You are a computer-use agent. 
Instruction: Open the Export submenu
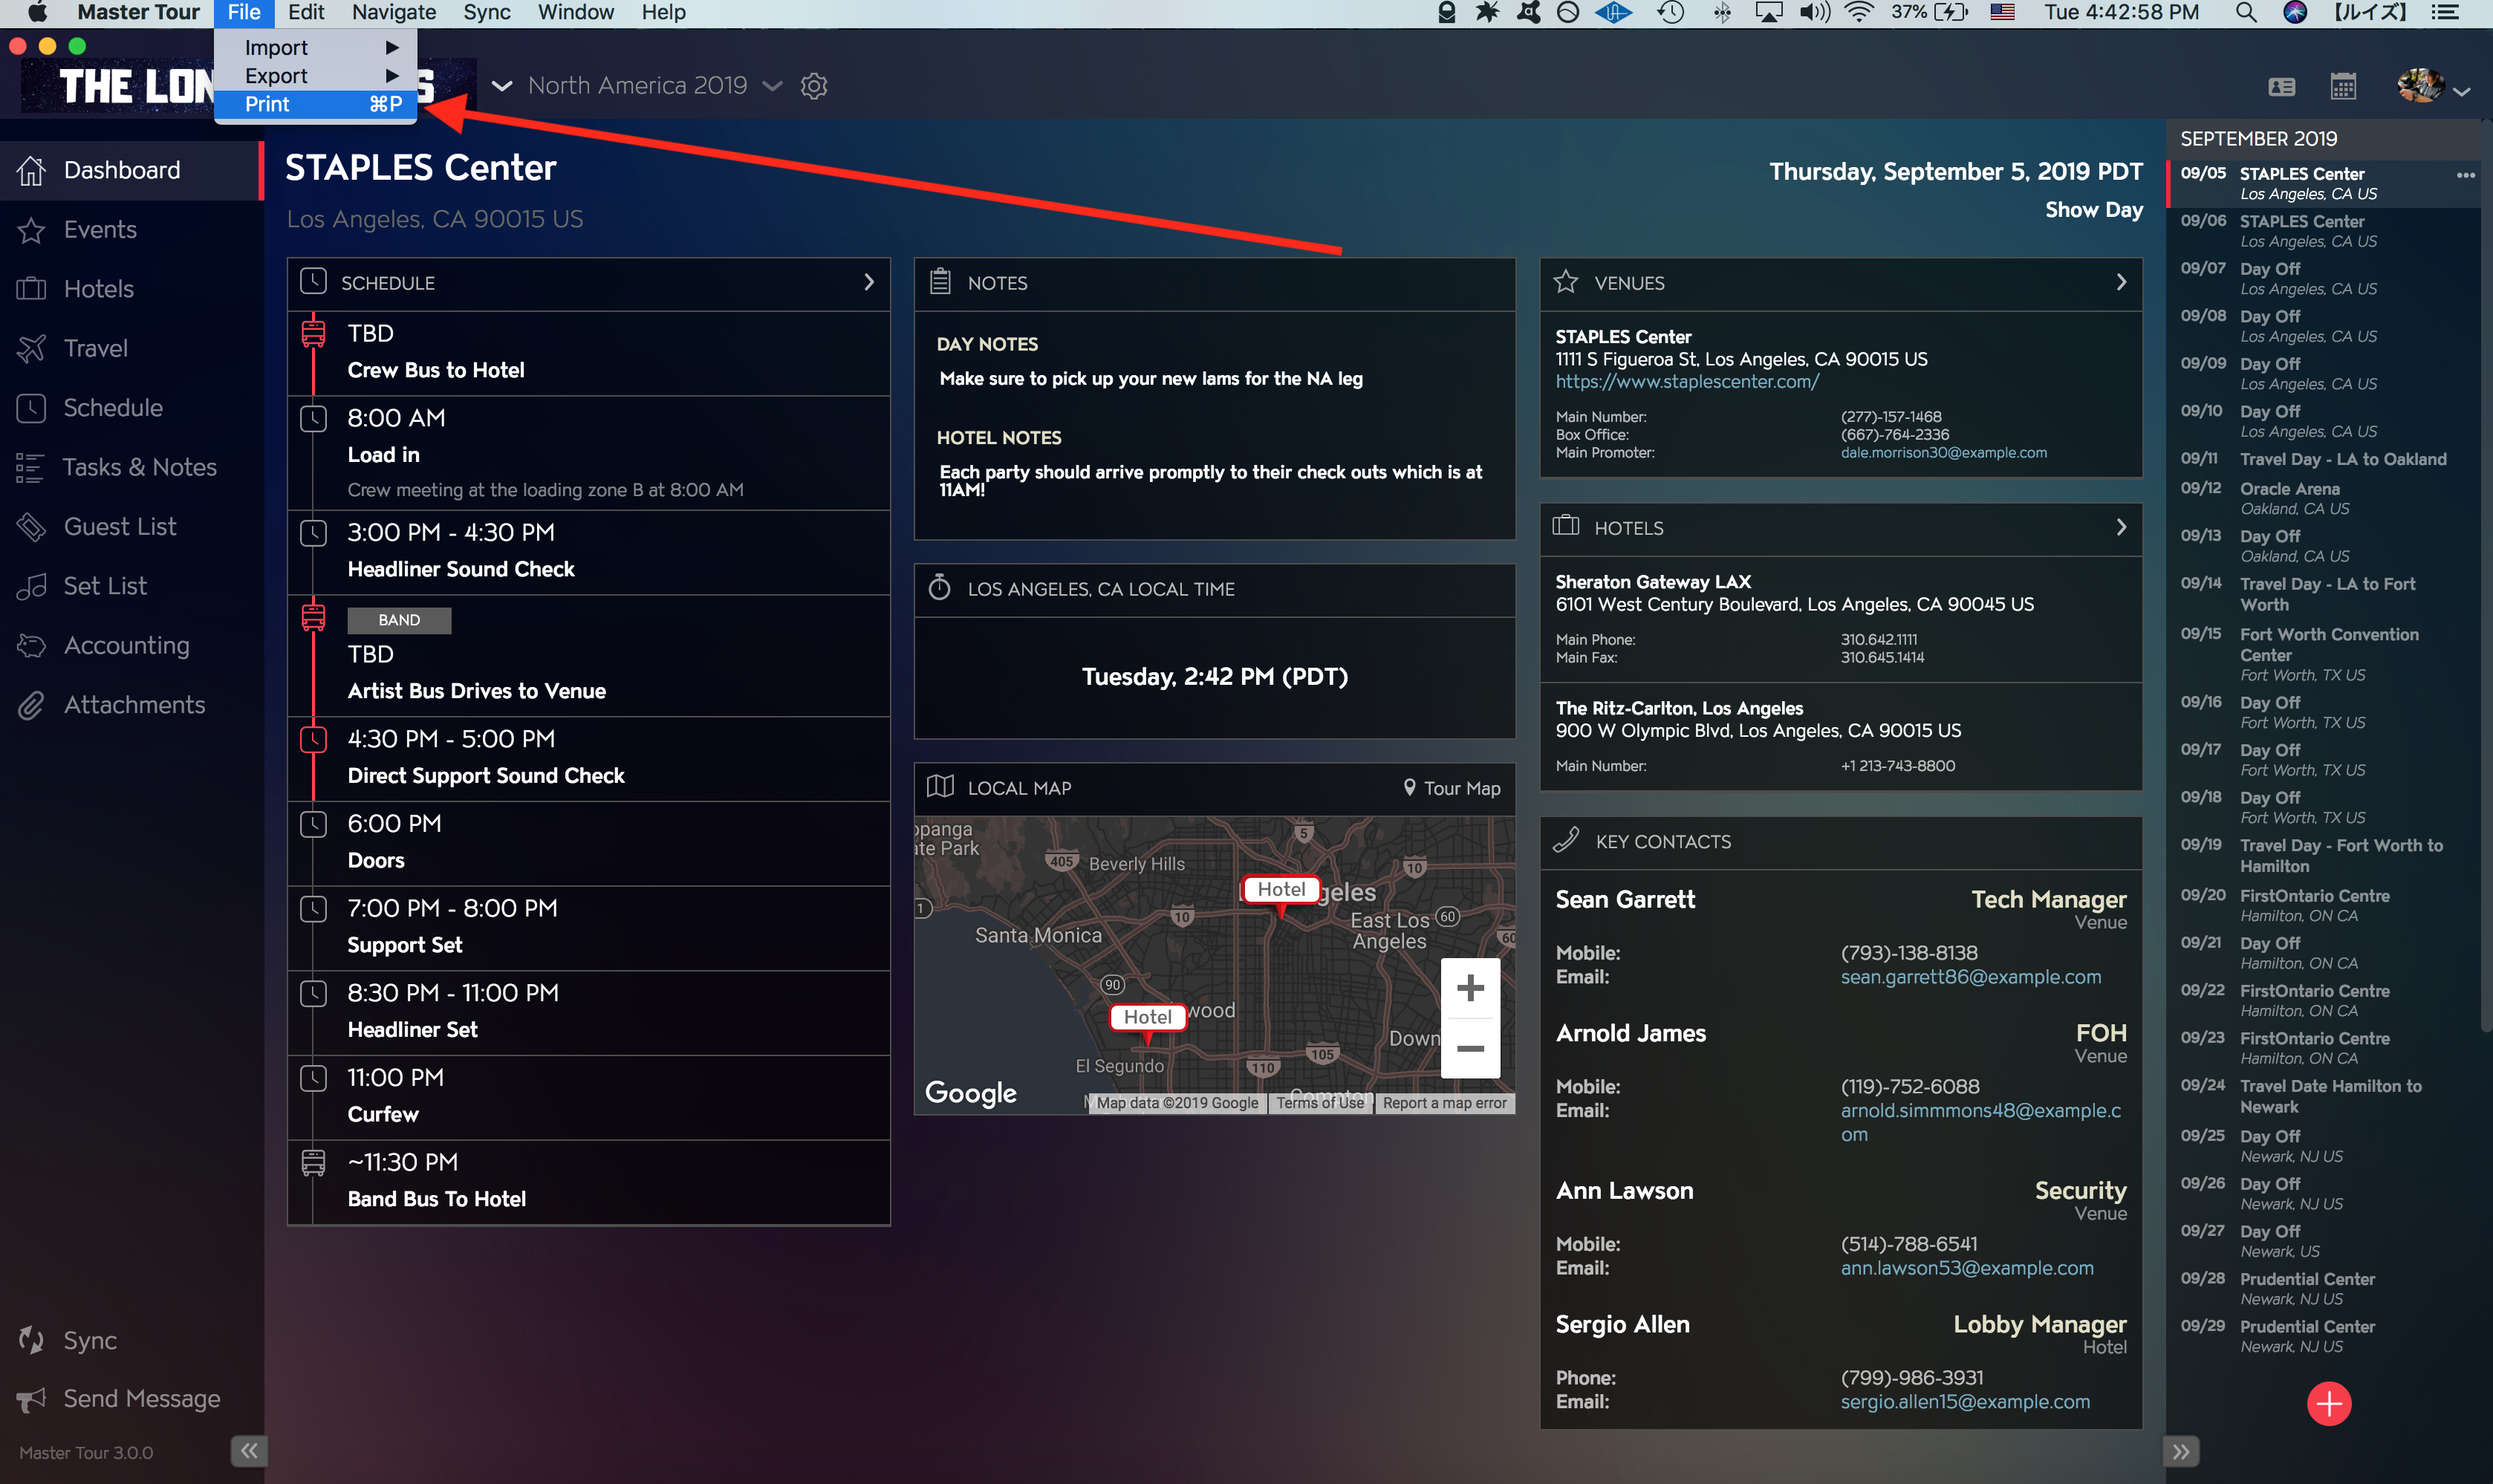[x=316, y=76]
